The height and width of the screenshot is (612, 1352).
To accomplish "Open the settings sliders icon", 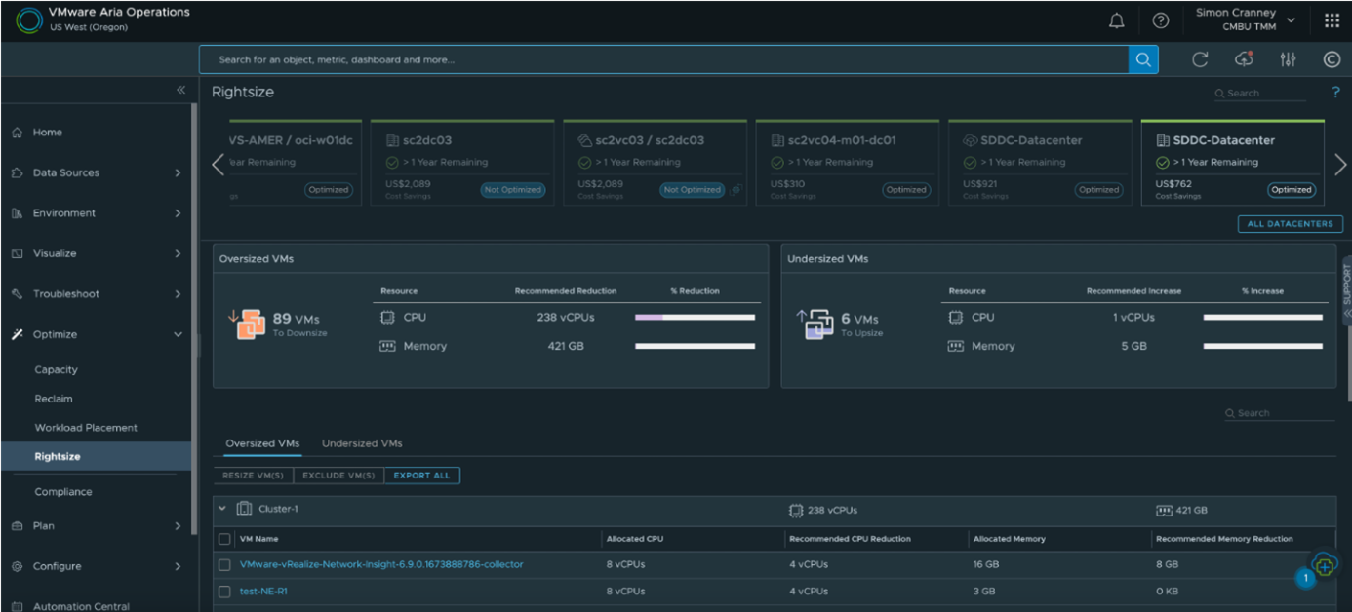I will point(1288,59).
